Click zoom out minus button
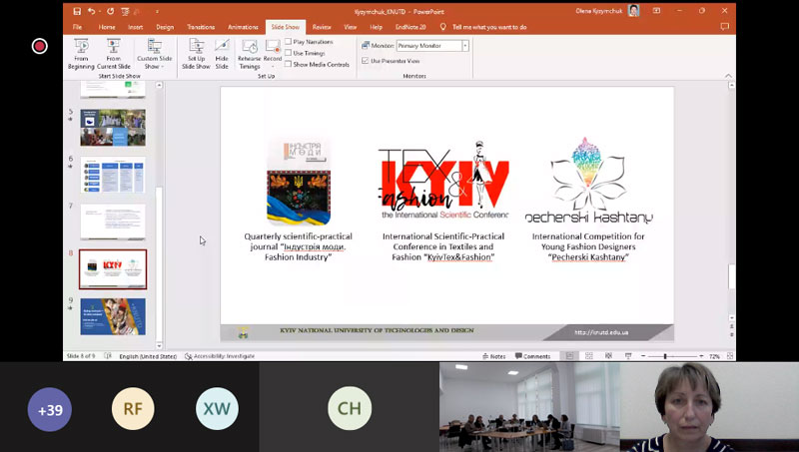 coord(643,356)
